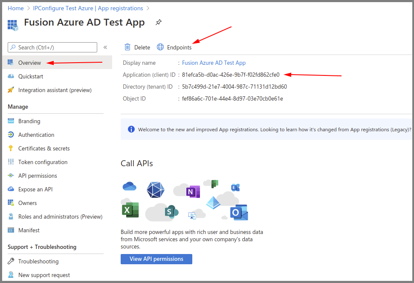Screen dimensions: 414x283
Task: Click the Excel icon in Call APIs graphic
Action: [130, 210]
